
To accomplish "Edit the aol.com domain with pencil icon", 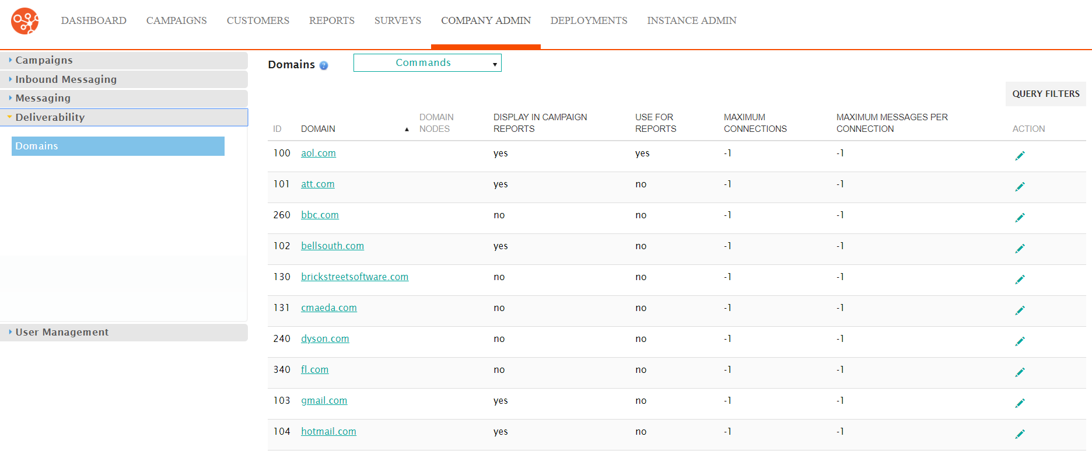I will tap(1020, 156).
